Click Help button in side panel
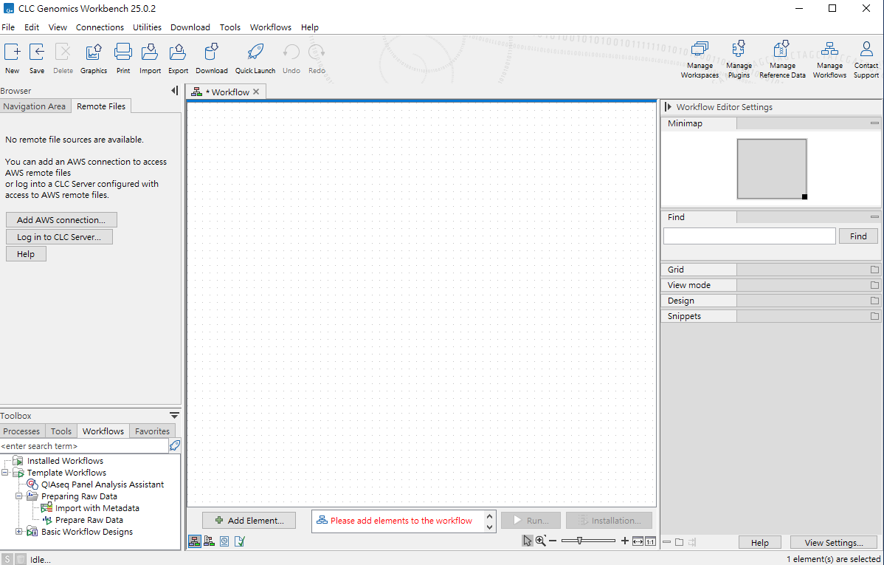 tap(759, 542)
